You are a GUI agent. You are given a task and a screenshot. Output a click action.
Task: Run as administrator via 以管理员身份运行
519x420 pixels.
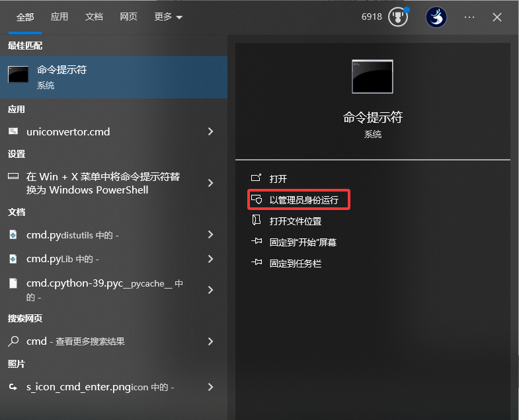click(303, 200)
